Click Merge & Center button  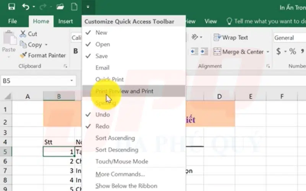238,52
